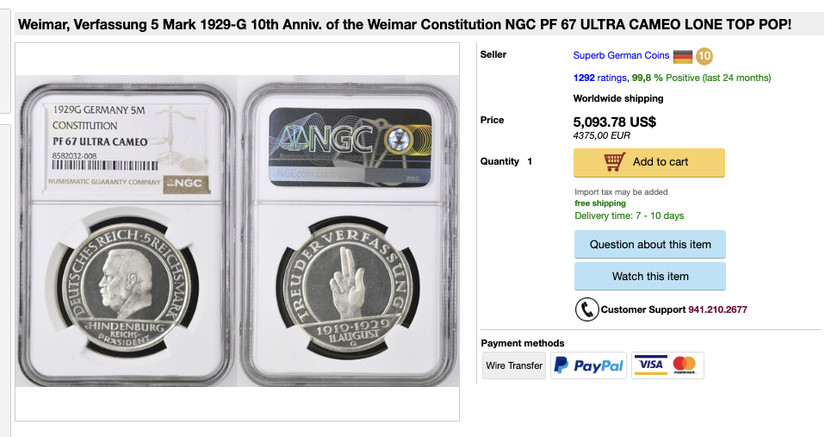The image size is (825, 437).
Task: Click the NGC hologram label on slab
Action: tap(350, 147)
